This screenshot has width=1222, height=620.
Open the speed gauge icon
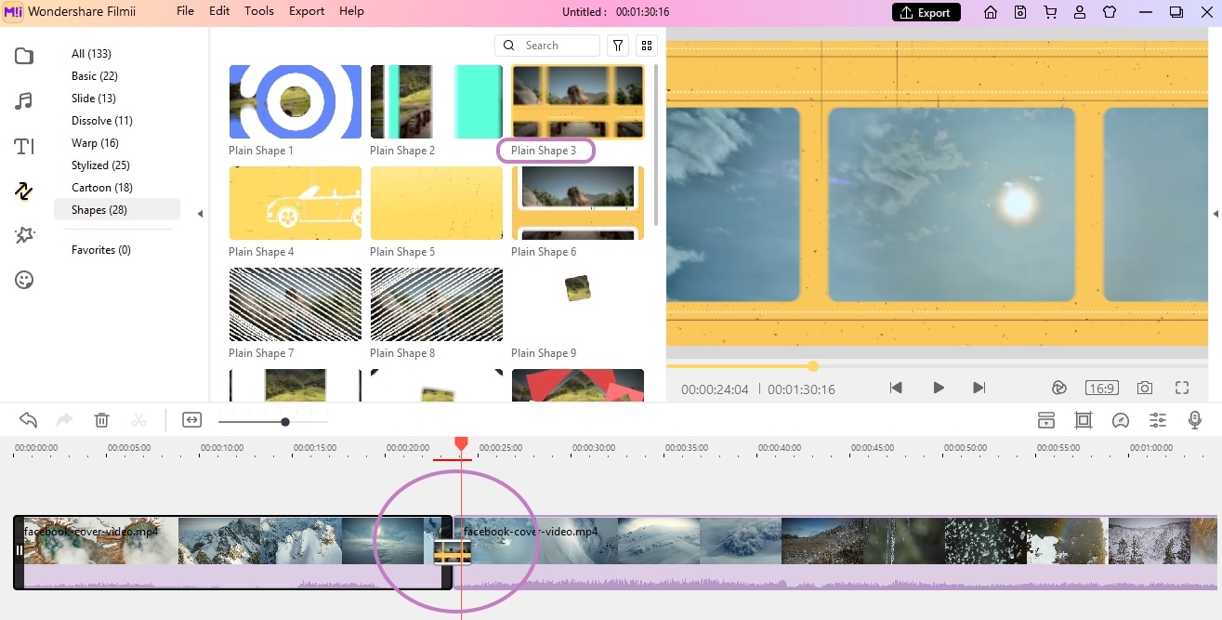coord(1121,420)
